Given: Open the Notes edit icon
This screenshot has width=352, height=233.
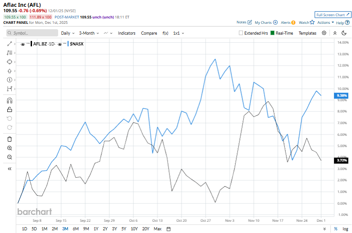Looking at the screenshot, I should coord(250,22).
